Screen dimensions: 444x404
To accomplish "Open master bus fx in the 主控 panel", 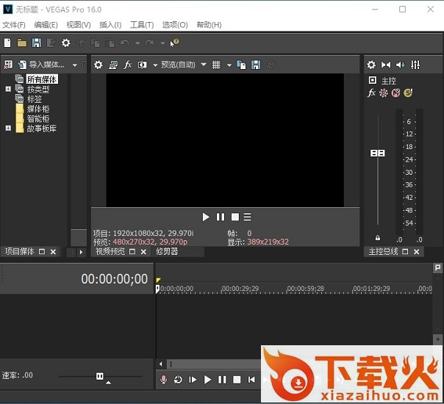I will point(372,93).
